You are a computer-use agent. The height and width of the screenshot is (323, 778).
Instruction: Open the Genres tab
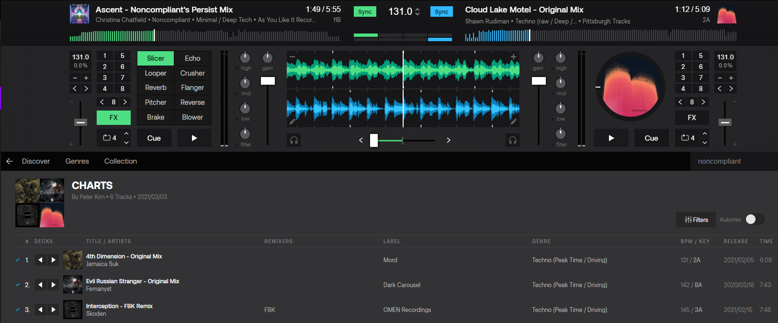(x=77, y=161)
